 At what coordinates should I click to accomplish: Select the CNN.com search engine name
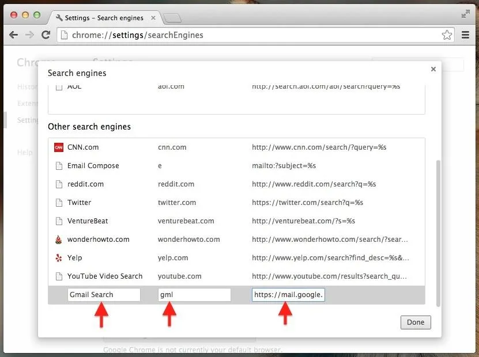(x=83, y=147)
